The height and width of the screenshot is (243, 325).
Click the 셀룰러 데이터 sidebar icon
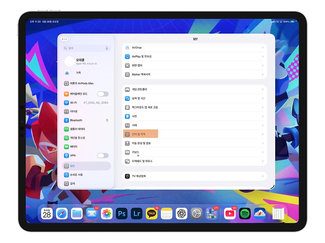click(66, 129)
